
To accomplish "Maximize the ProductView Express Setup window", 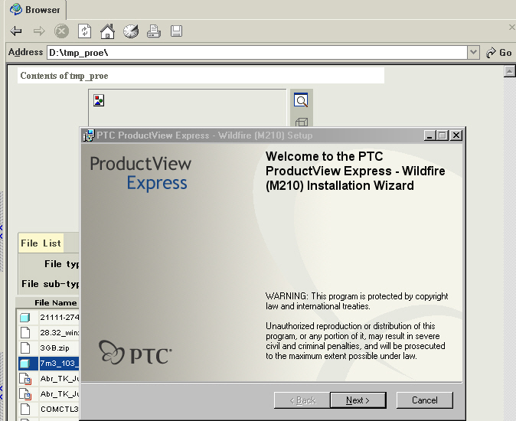I will pos(443,135).
